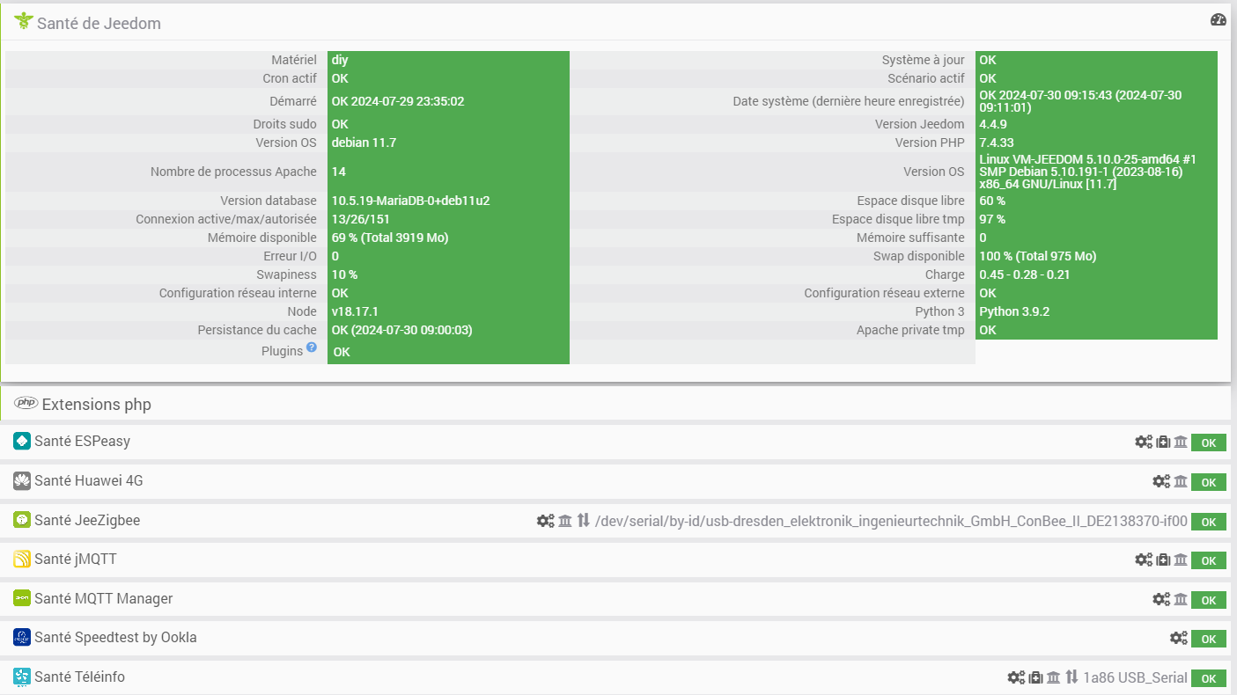1237x695 pixels.
Task: Click the blue help icon beside Plugins
Action: (312, 348)
